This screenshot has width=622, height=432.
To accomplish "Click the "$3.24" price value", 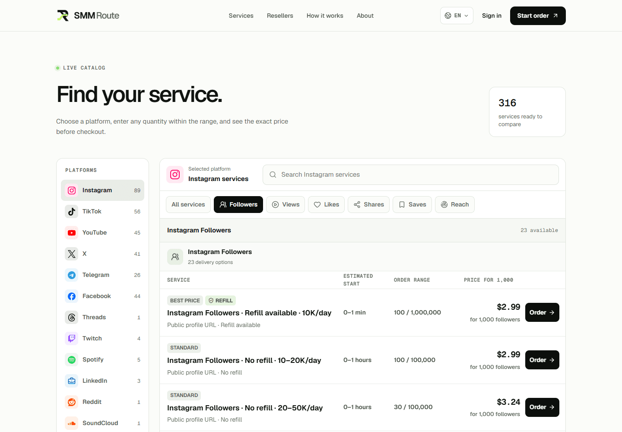I will [x=508, y=402].
